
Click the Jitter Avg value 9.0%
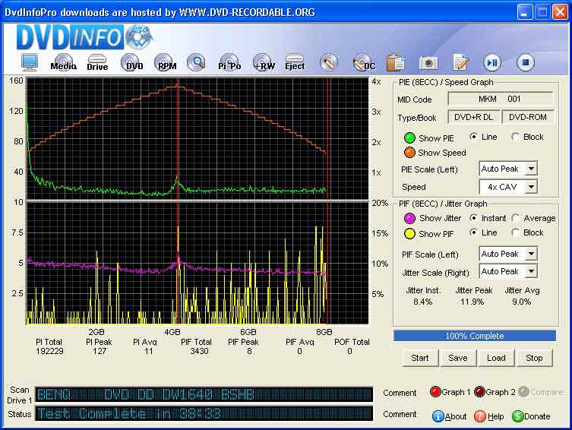522,302
